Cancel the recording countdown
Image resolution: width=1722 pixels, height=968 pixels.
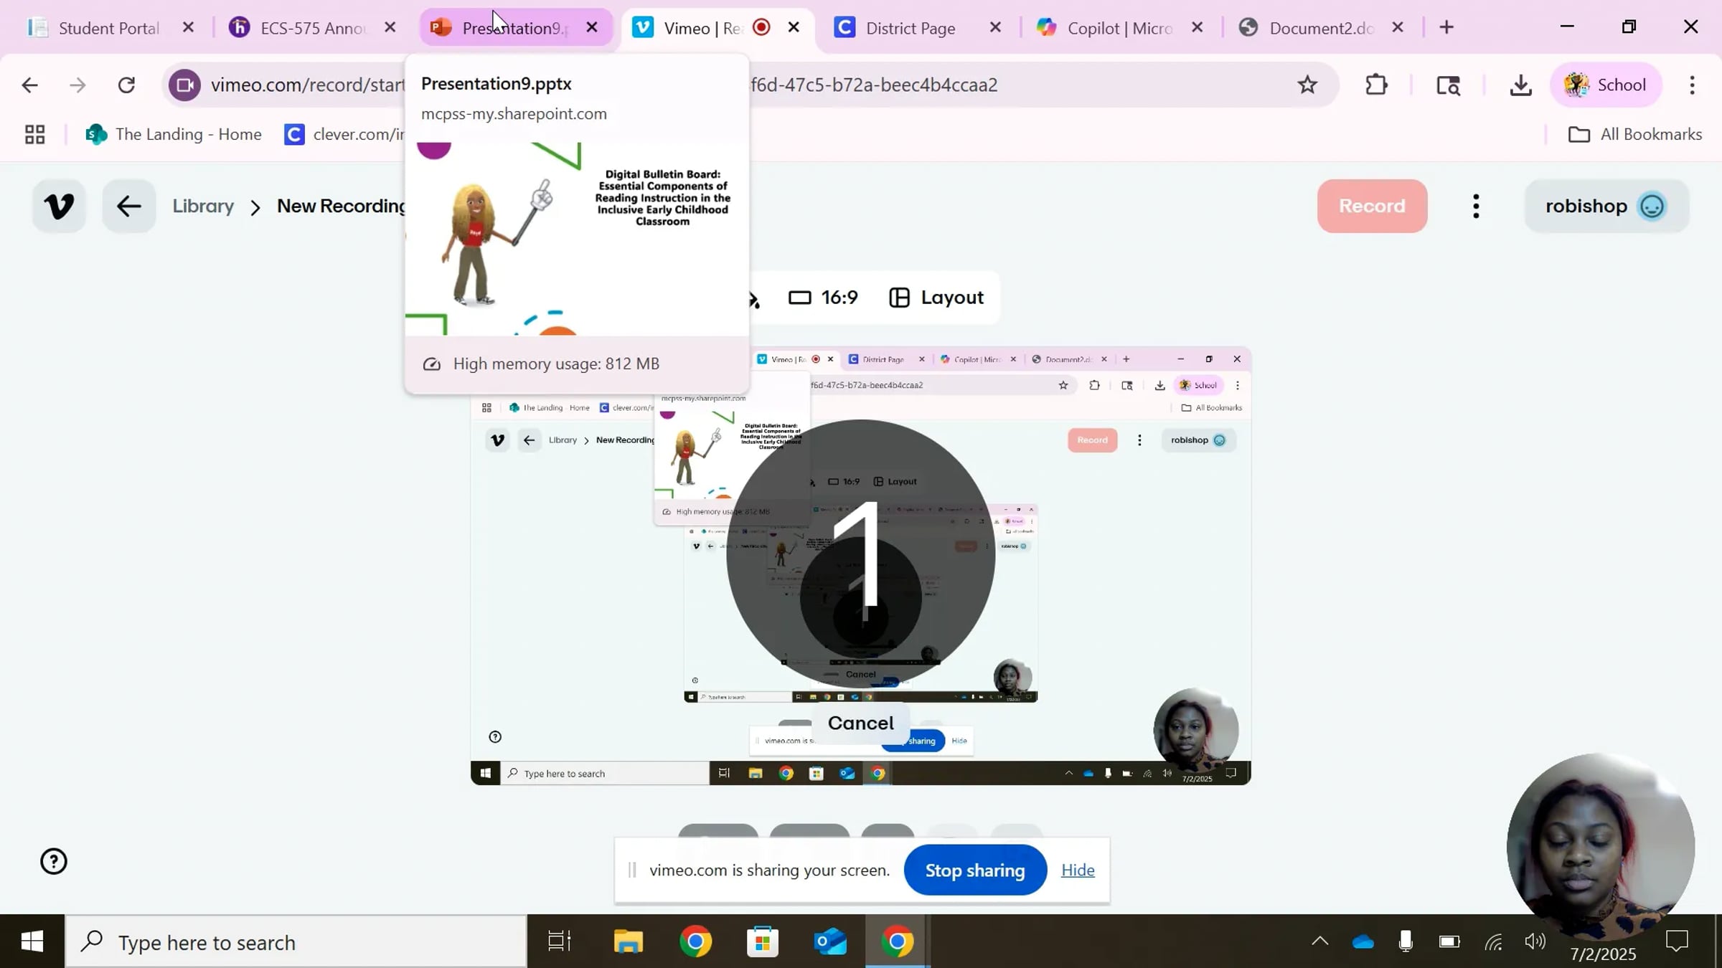(860, 723)
